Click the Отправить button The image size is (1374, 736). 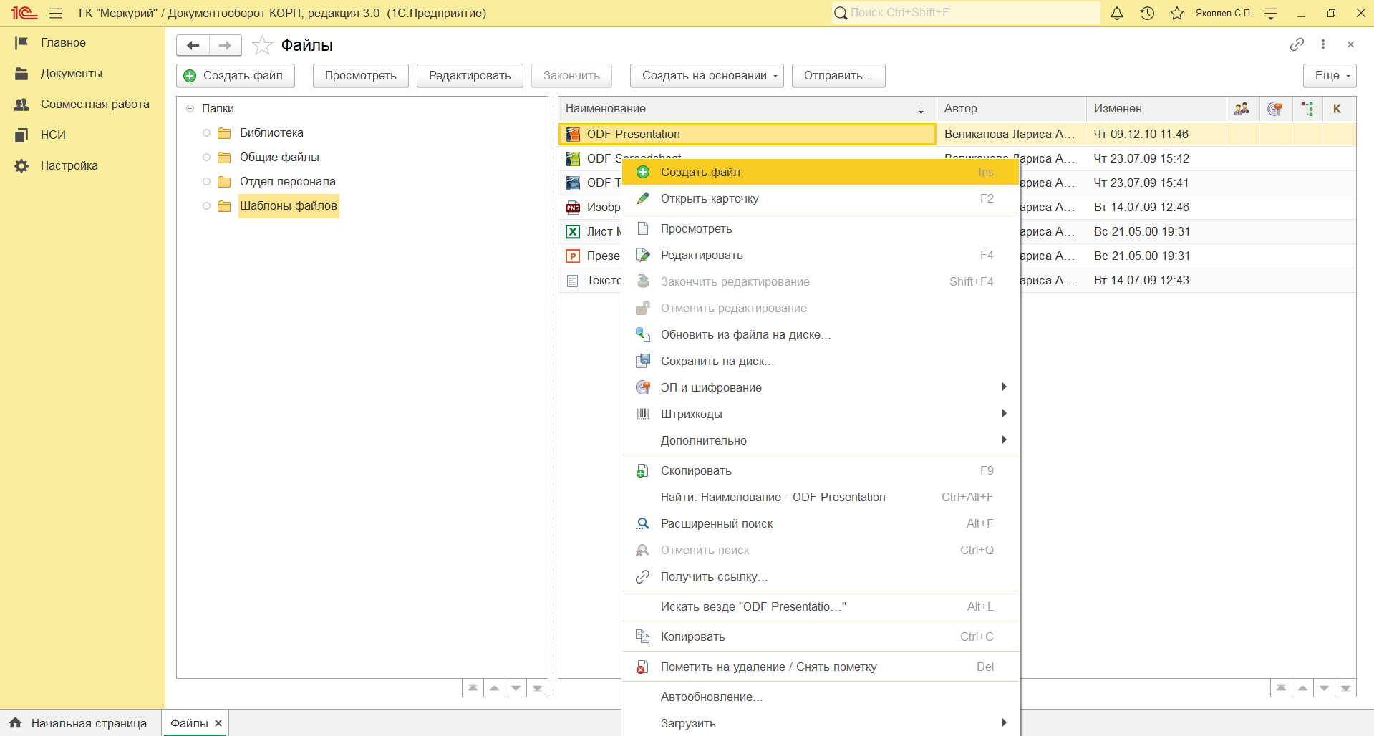838,76
